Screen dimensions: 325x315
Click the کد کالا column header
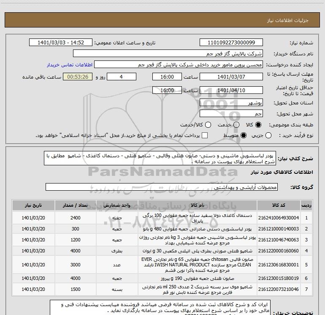click(x=279, y=205)
